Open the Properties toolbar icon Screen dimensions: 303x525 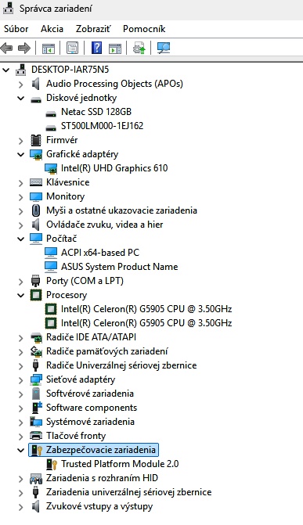[x=72, y=49]
